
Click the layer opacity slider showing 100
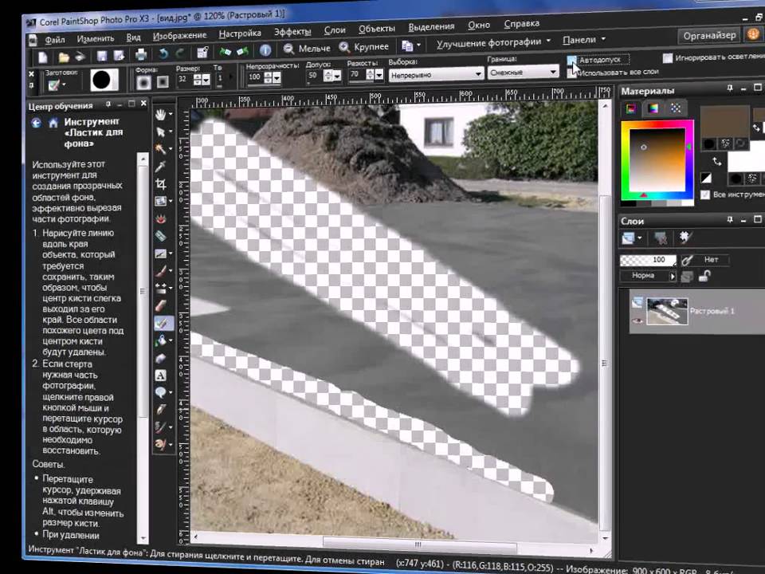[648, 260]
